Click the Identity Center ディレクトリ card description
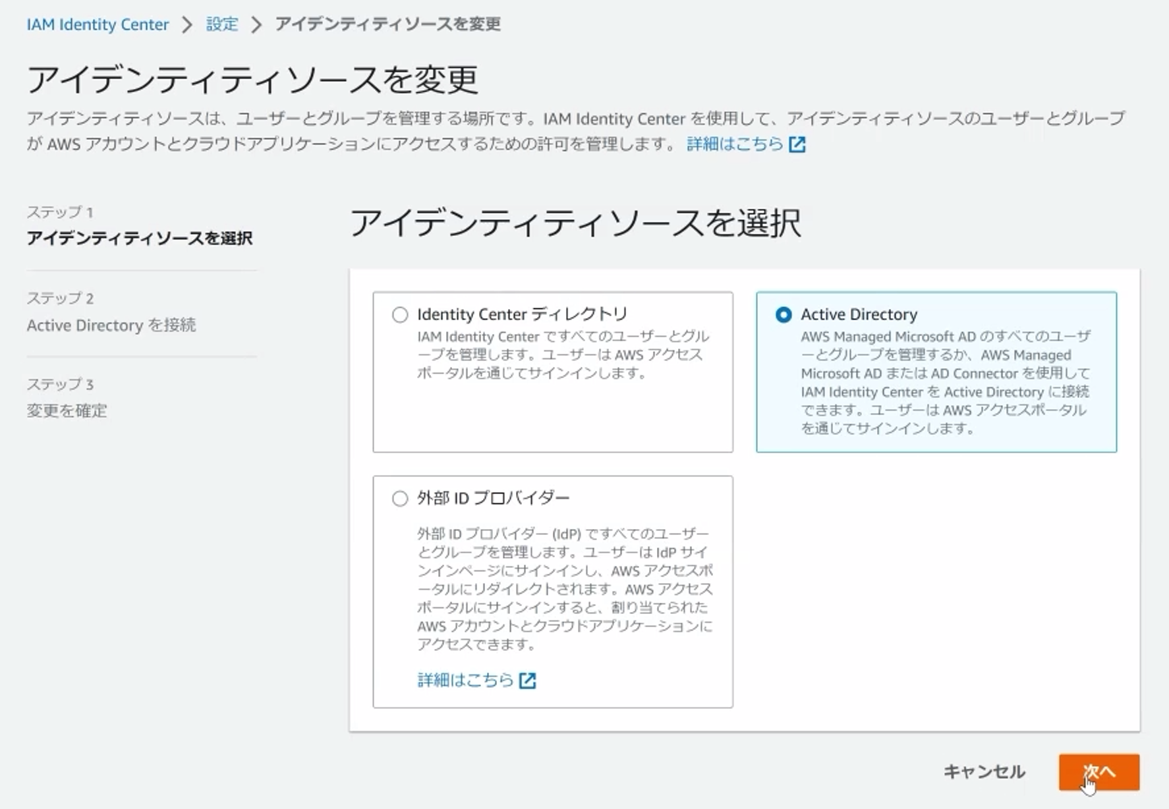This screenshot has width=1169, height=809. click(x=563, y=354)
